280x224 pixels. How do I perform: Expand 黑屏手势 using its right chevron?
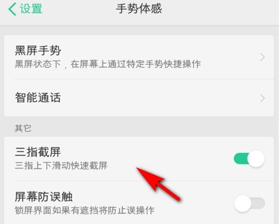pos(262,57)
